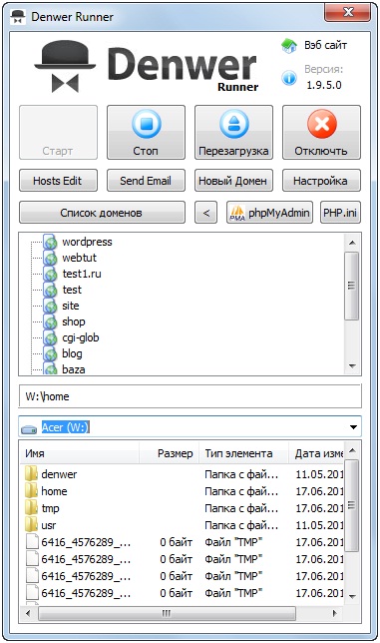This screenshot has width=380, height=643.
Task: Launch phpMyAdmin
Action: pos(269,213)
